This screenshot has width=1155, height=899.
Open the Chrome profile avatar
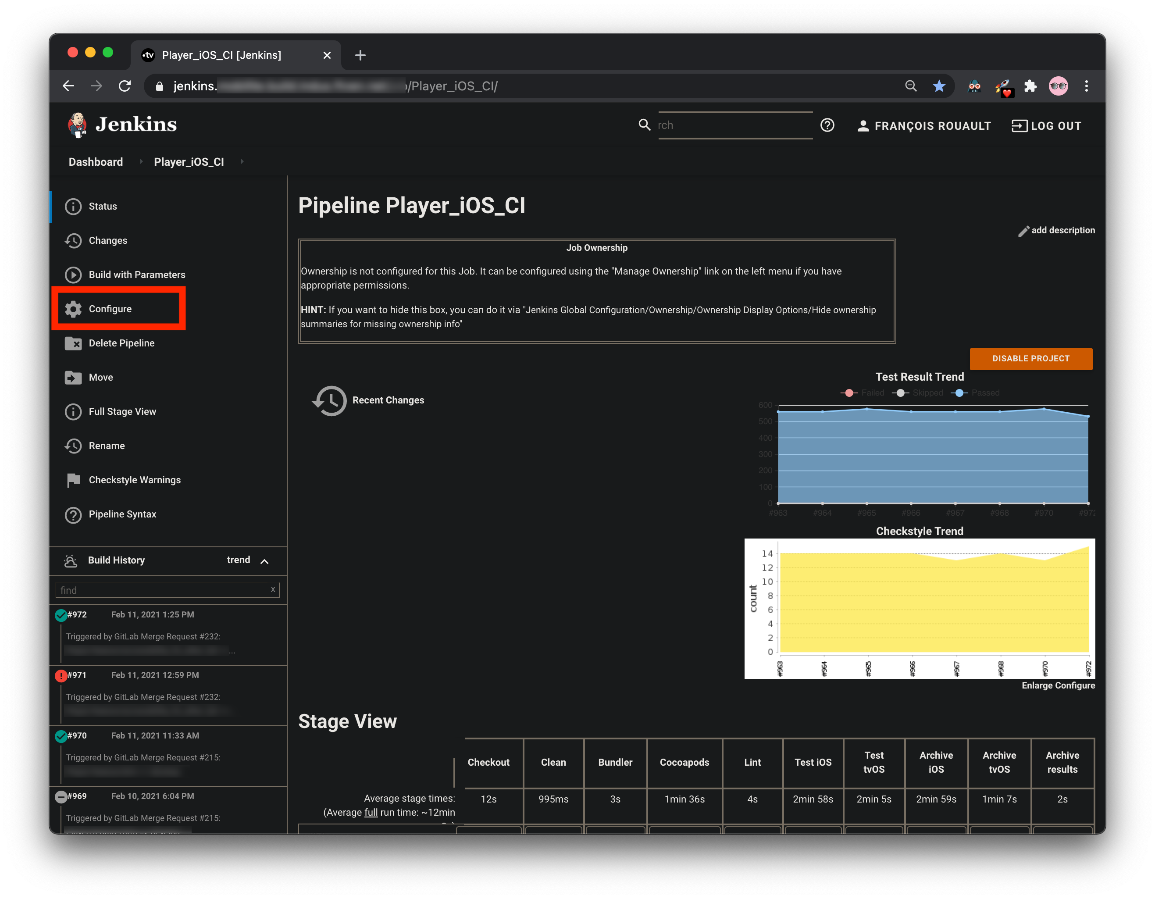pyautogui.click(x=1058, y=86)
